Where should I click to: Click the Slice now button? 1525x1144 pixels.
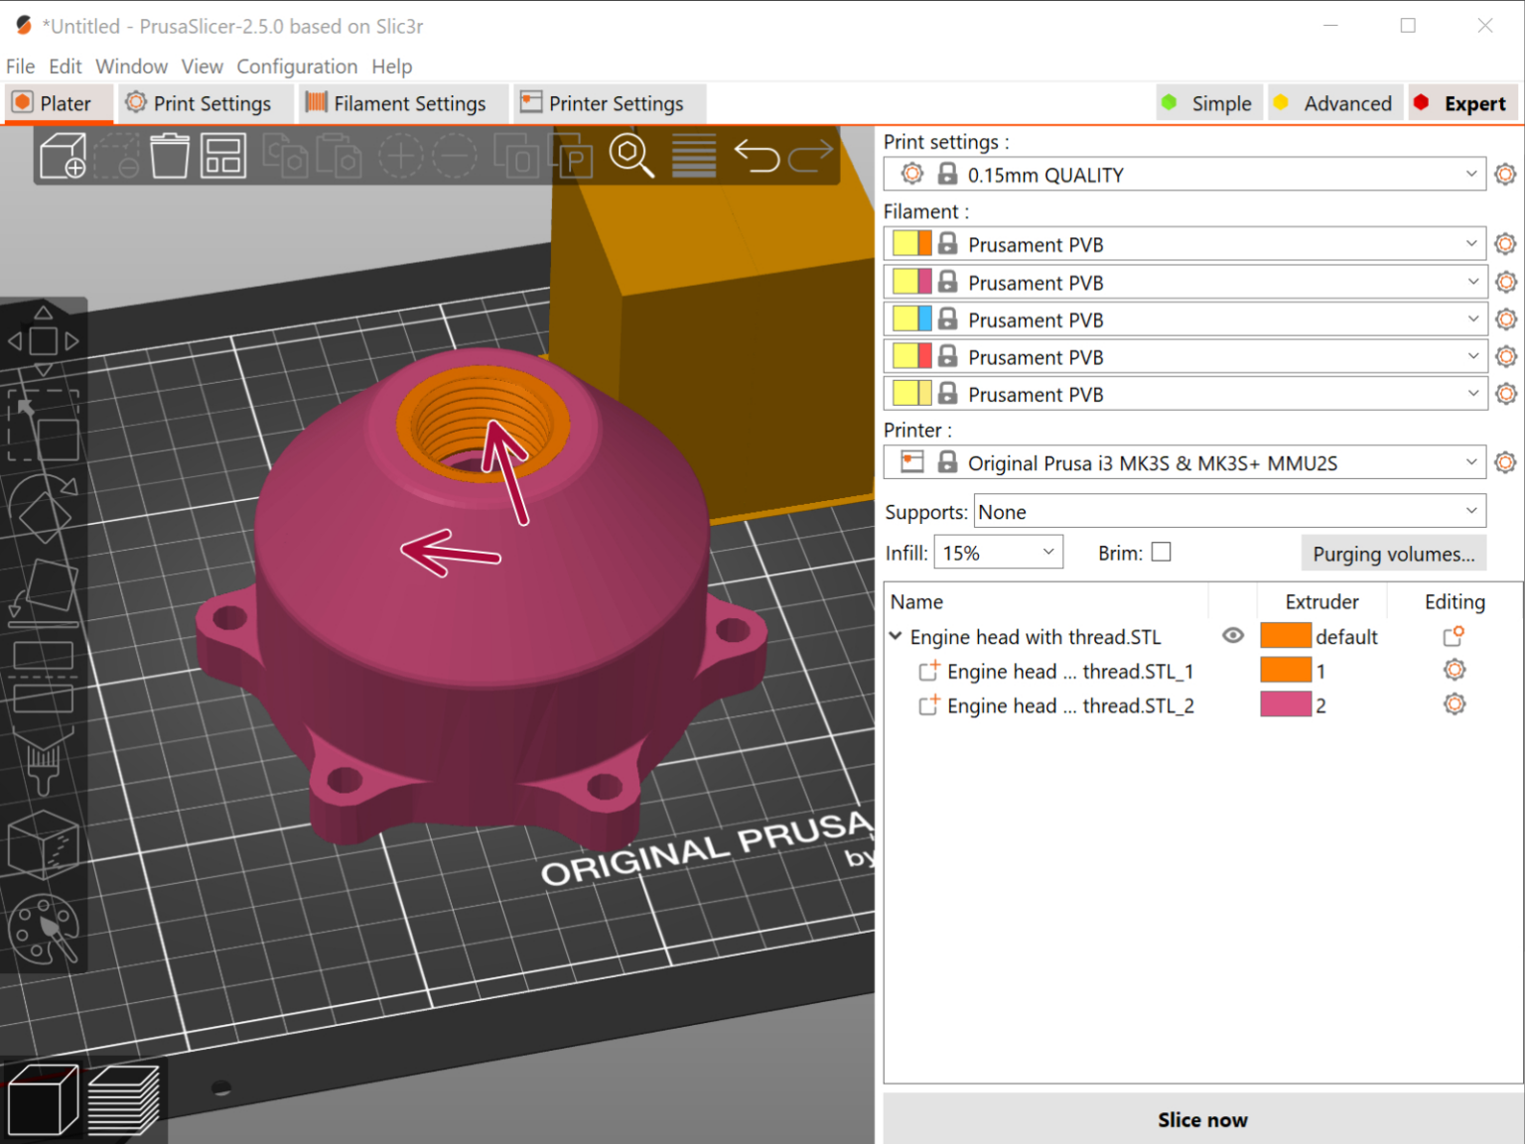click(x=1202, y=1119)
